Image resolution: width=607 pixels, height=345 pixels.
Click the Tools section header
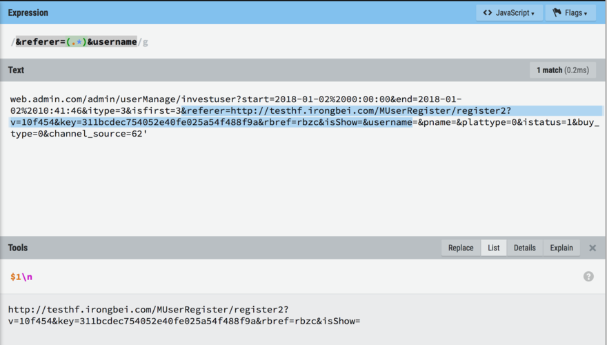point(18,248)
